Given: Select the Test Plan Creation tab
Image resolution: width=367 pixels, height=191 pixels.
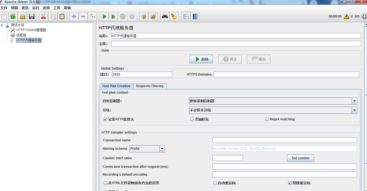Looking at the screenshot, I should click(116, 86).
